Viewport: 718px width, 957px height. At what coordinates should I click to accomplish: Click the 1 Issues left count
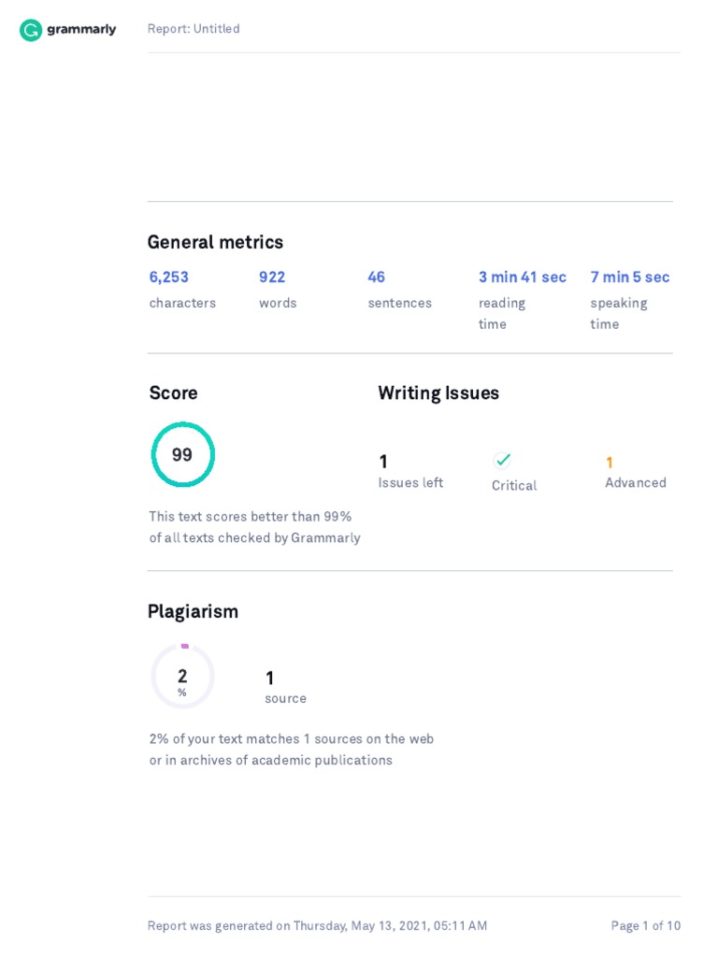tap(383, 462)
